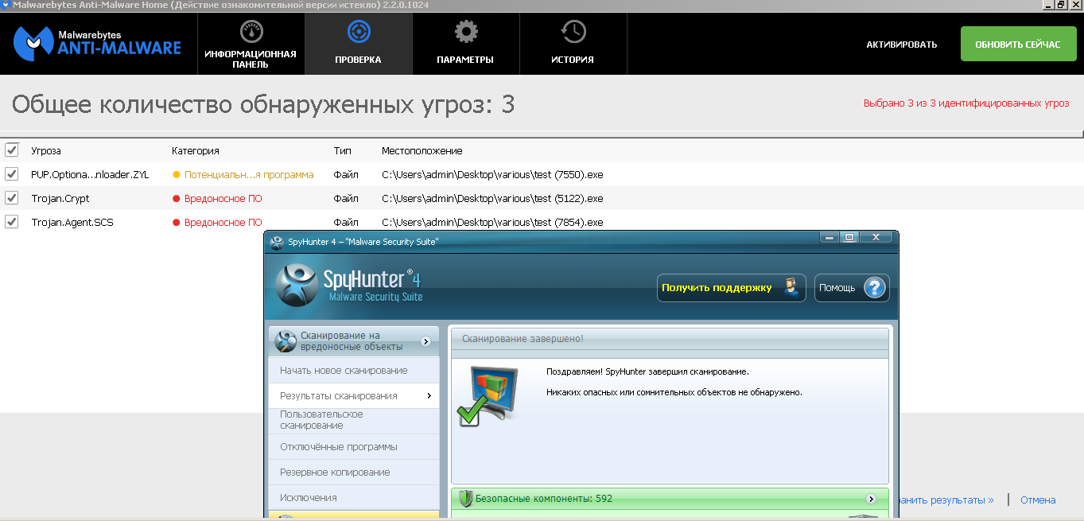Open Резервное копирование menu item
This screenshot has height=521, width=1084.
(354, 472)
